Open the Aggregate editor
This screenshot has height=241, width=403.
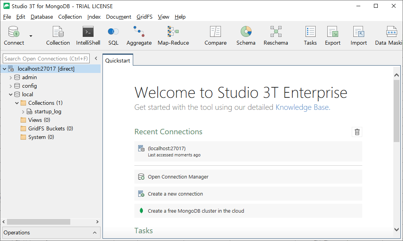(x=139, y=35)
